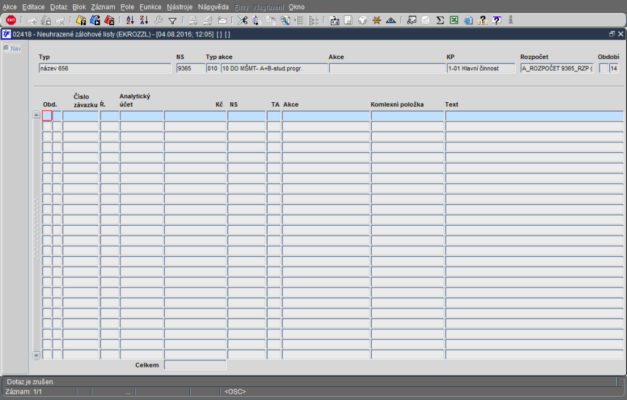Open the Záznam menu
Screen dimensions: 627x400
tap(103, 7)
